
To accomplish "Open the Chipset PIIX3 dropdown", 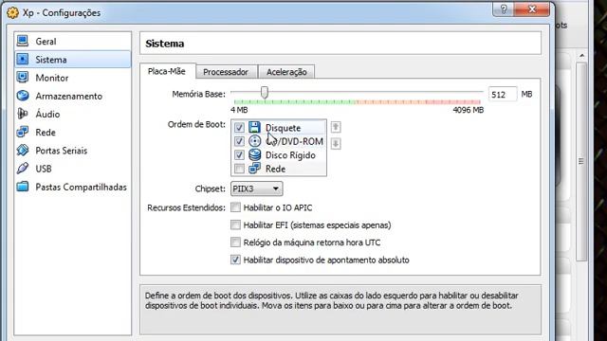I will tap(256, 188).
